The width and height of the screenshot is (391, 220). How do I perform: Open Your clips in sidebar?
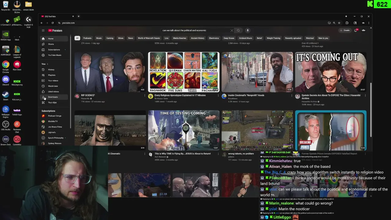click(54, 102)
